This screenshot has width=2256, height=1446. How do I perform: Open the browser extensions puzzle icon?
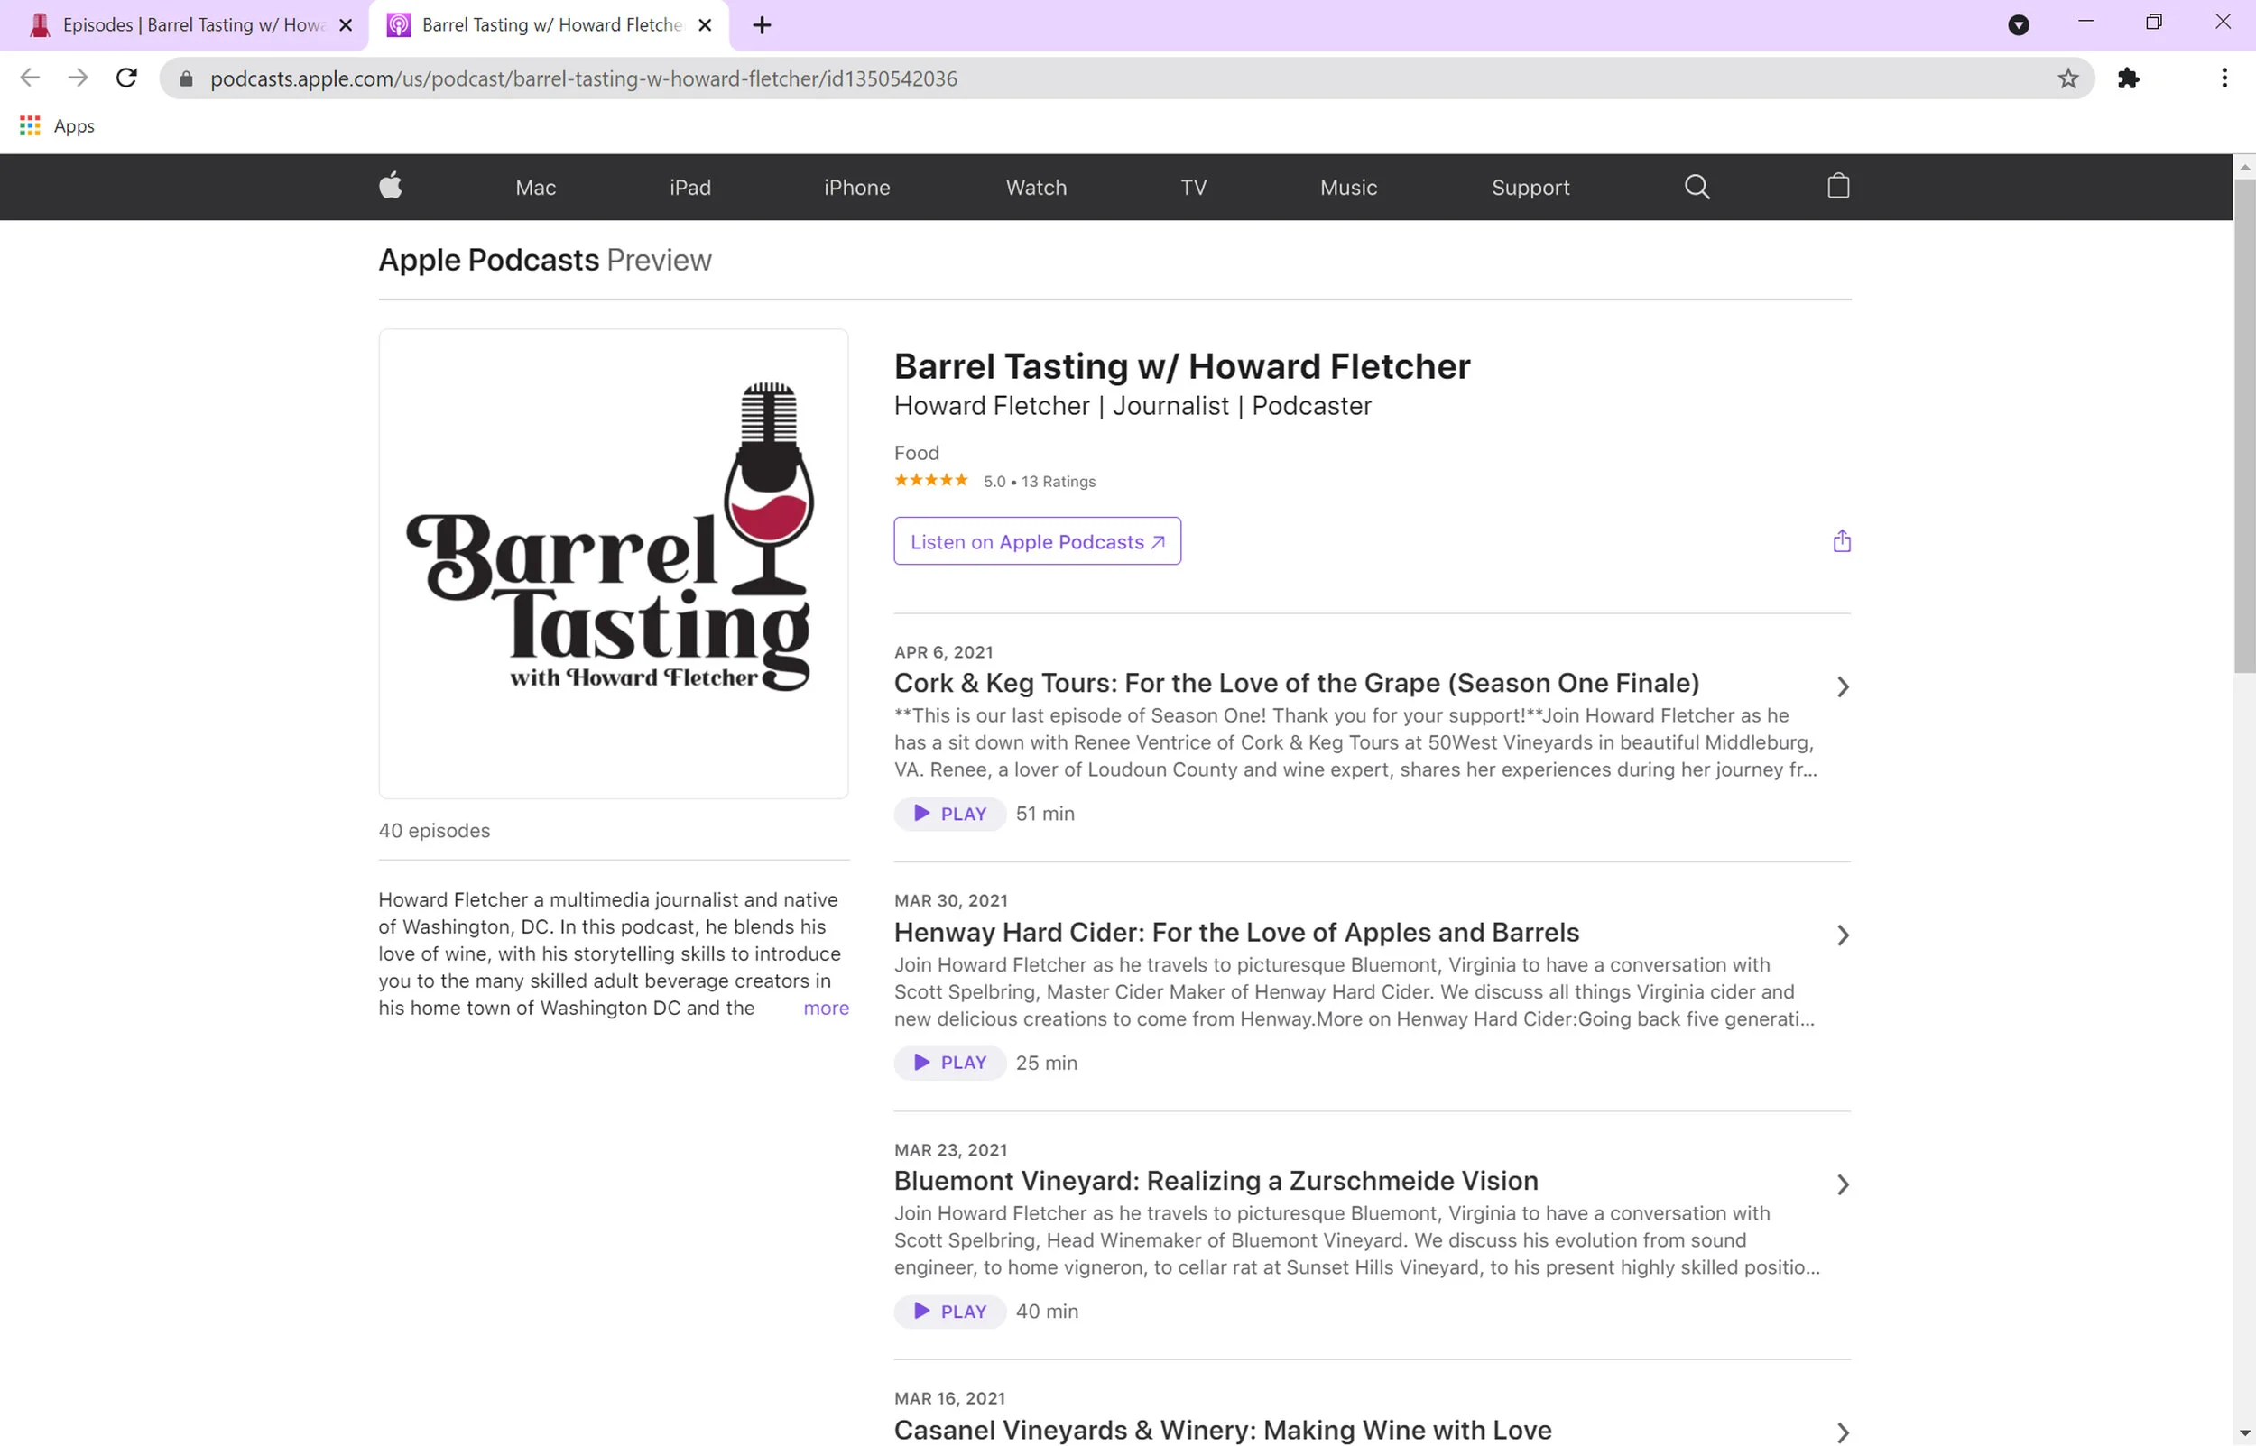(x=2127, y=78)
